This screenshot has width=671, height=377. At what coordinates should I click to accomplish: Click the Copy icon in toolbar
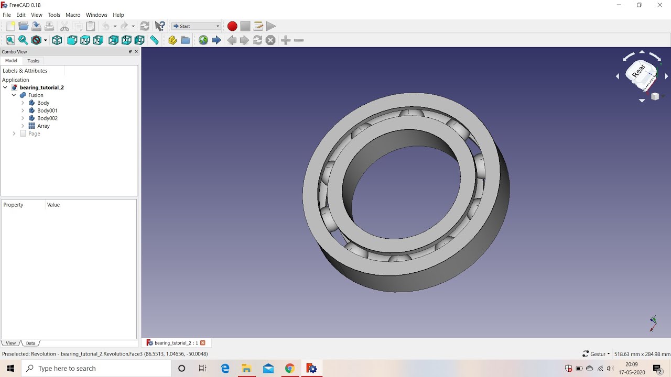[x=78, y=26]
